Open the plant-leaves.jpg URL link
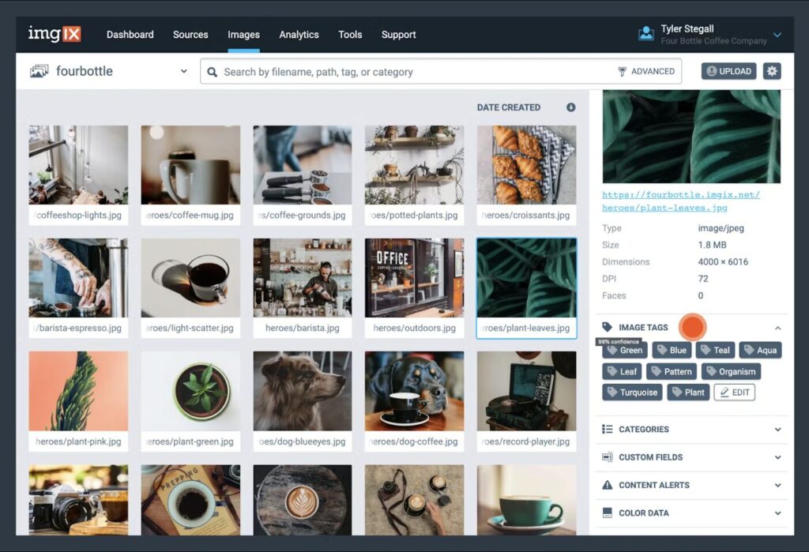Image resolution: width=809 pixels, height=552 pixels. [680, 201]
